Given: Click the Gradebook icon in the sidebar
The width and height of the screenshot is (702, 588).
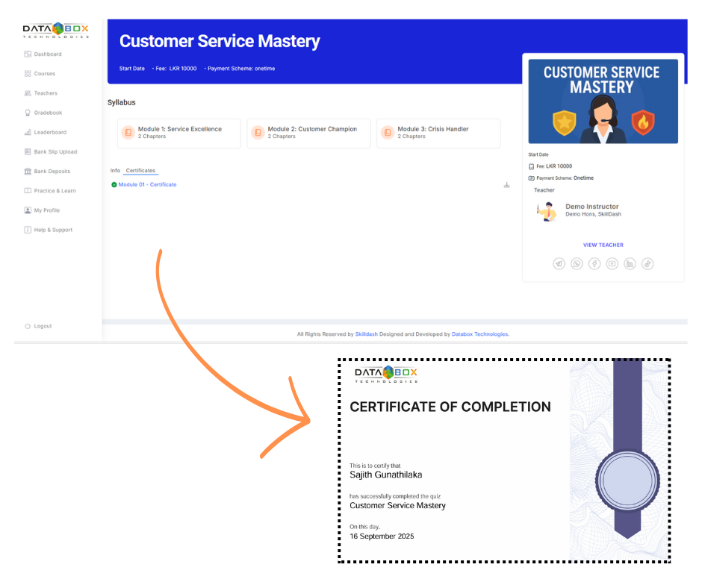Looking at the screenshot, I should click(28, 113).
